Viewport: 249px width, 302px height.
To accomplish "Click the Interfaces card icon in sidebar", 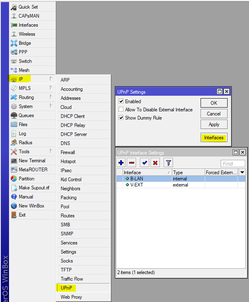I will [14, 25].
